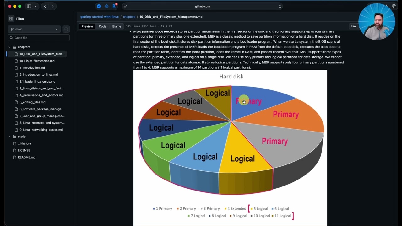Click file icon next to .gitignore
402x226 pixels.
click(14, 143)
